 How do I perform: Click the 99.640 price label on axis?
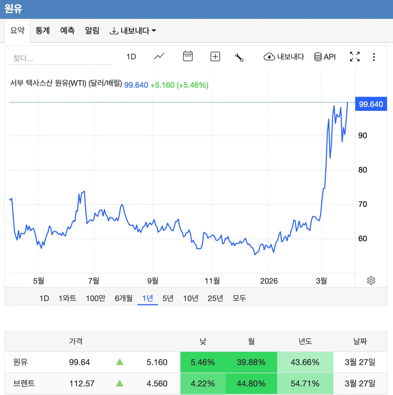click(371, 104)
